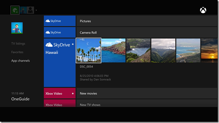
Task: Open Favorites in the sidebar
Action: (17, 52)
